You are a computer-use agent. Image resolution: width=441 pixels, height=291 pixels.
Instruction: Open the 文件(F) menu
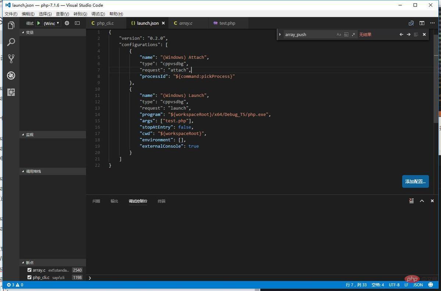(11, 14)
